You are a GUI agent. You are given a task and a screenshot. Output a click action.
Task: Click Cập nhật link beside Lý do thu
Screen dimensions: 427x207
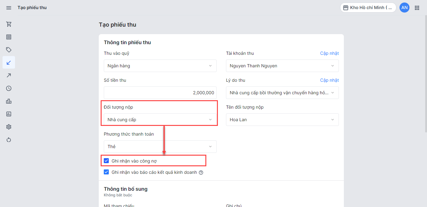point(329,80)
